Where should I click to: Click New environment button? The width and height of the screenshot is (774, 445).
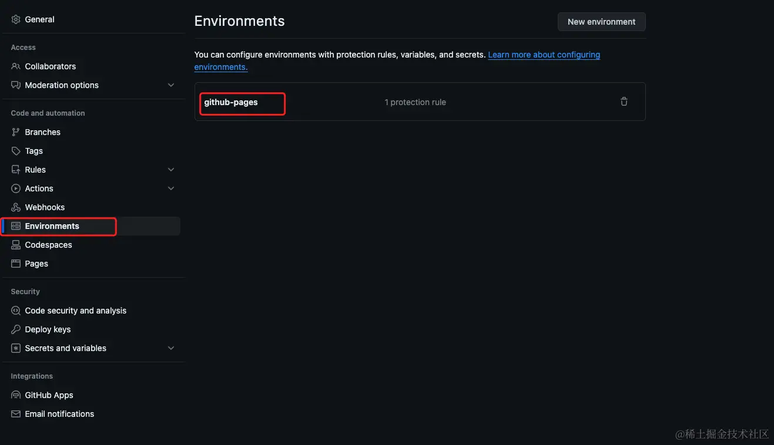click(x=601, y=22)
